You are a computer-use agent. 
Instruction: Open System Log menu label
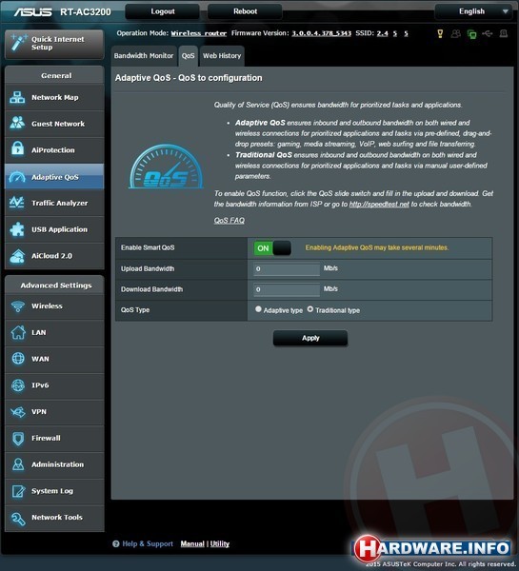click(x=52, y=491)
